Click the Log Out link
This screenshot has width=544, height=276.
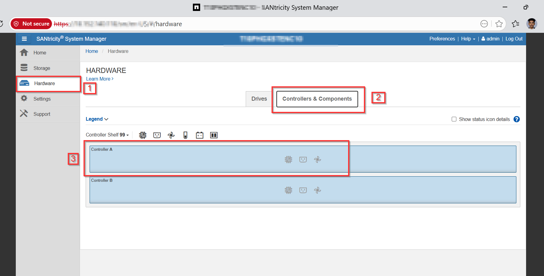click(514, 39)
